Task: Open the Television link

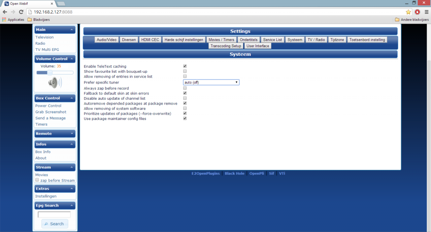Action: pos(44,37)
